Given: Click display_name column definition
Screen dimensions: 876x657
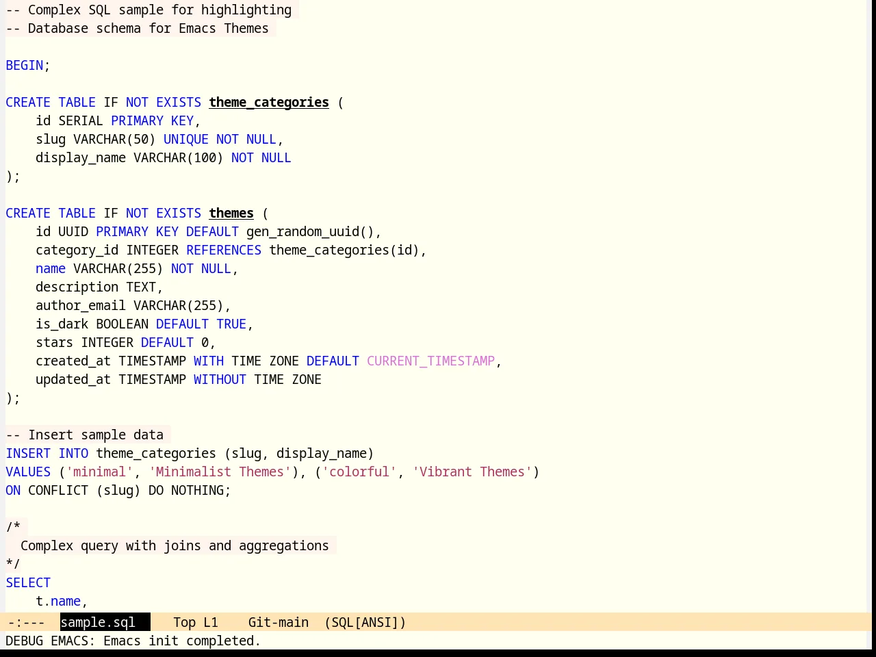Looking at the screenshot, I should coord(164,157).
